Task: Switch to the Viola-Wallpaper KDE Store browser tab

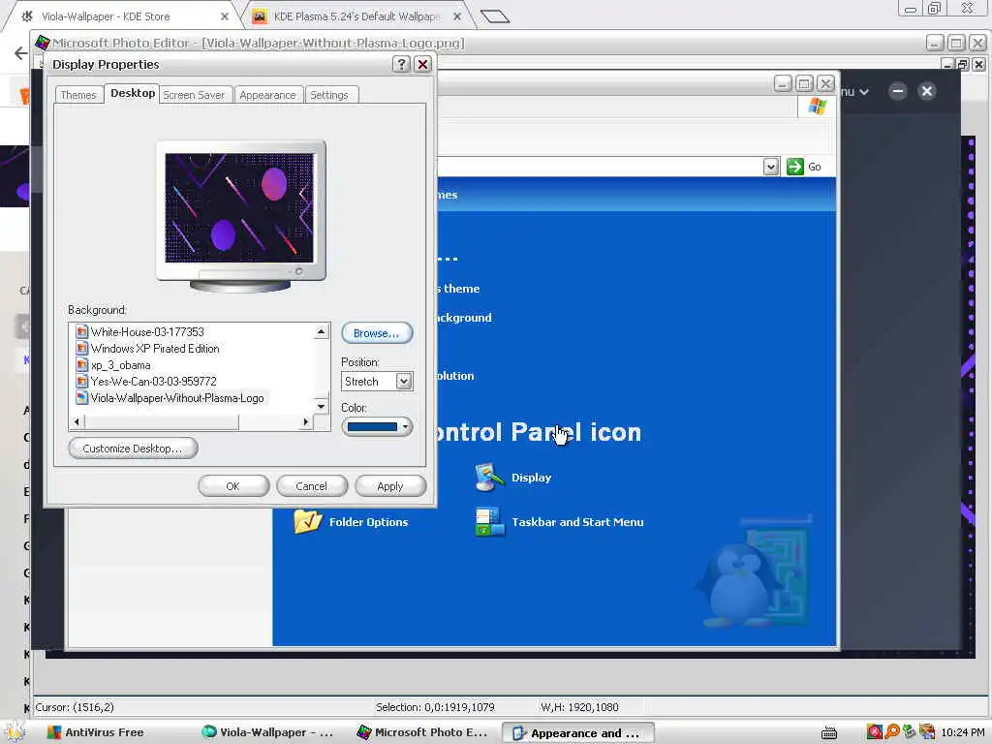Action: 120,16
